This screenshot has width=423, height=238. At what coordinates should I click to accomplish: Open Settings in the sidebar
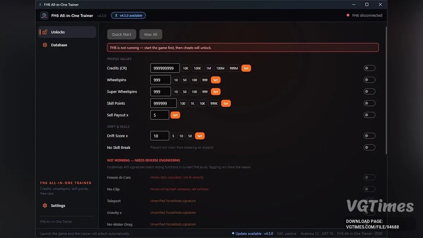[x=67, y=206]
